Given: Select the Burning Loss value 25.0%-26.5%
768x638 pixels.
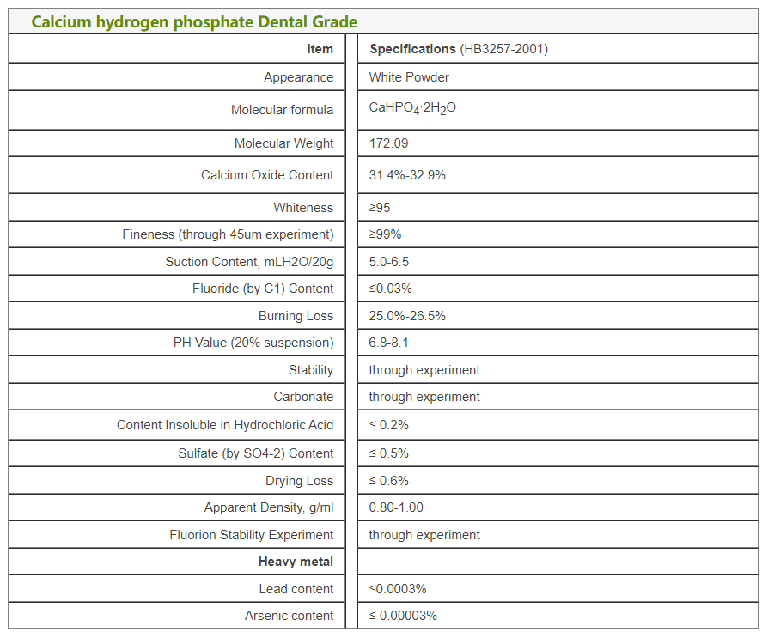Looking at the screenshot, I should 407,316.
